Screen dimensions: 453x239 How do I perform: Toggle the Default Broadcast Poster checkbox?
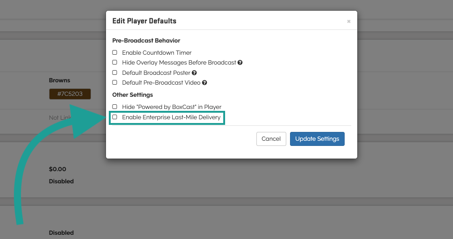(115, 73)
